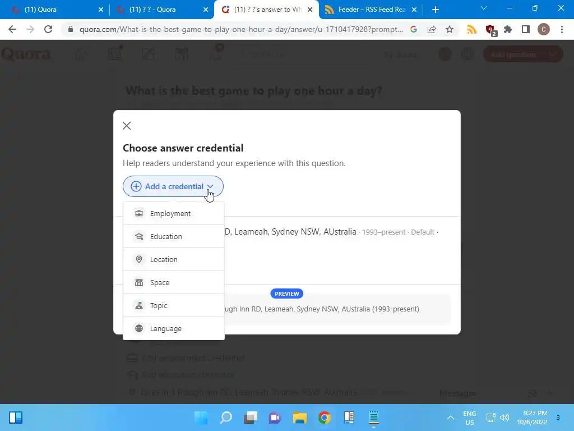Click the Education graduation cap icon
The width and height of the screenshot is (574, 431).
139,236
